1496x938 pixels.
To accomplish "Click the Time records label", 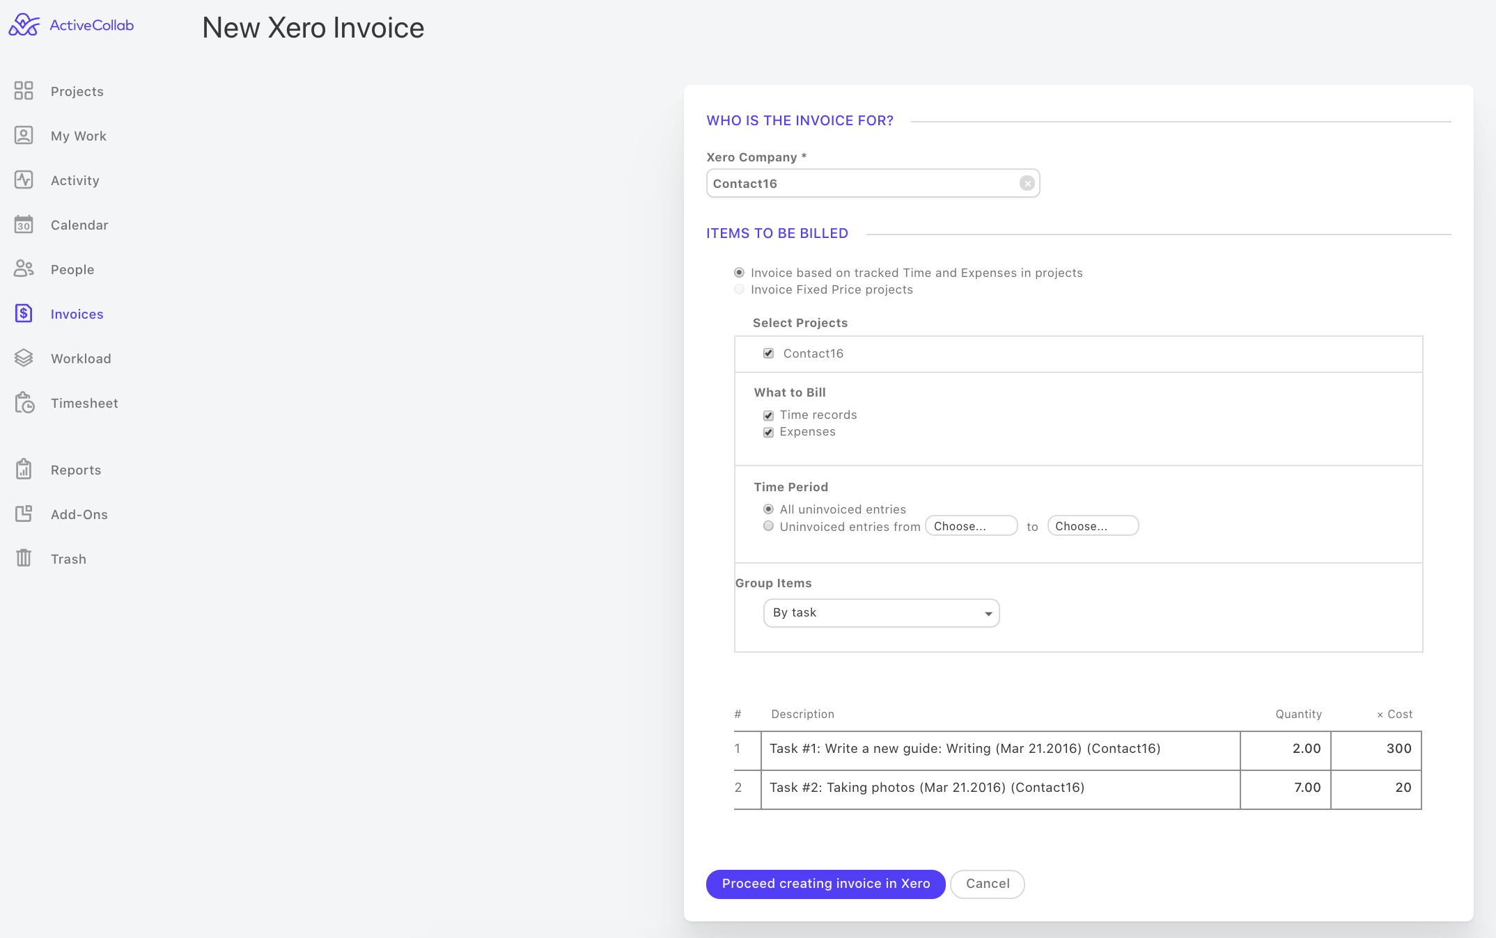I will click(818, 415).
